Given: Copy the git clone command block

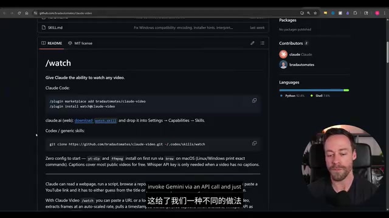Looking at the screenshot, I should pyautogui.click(x=254, y=143).
